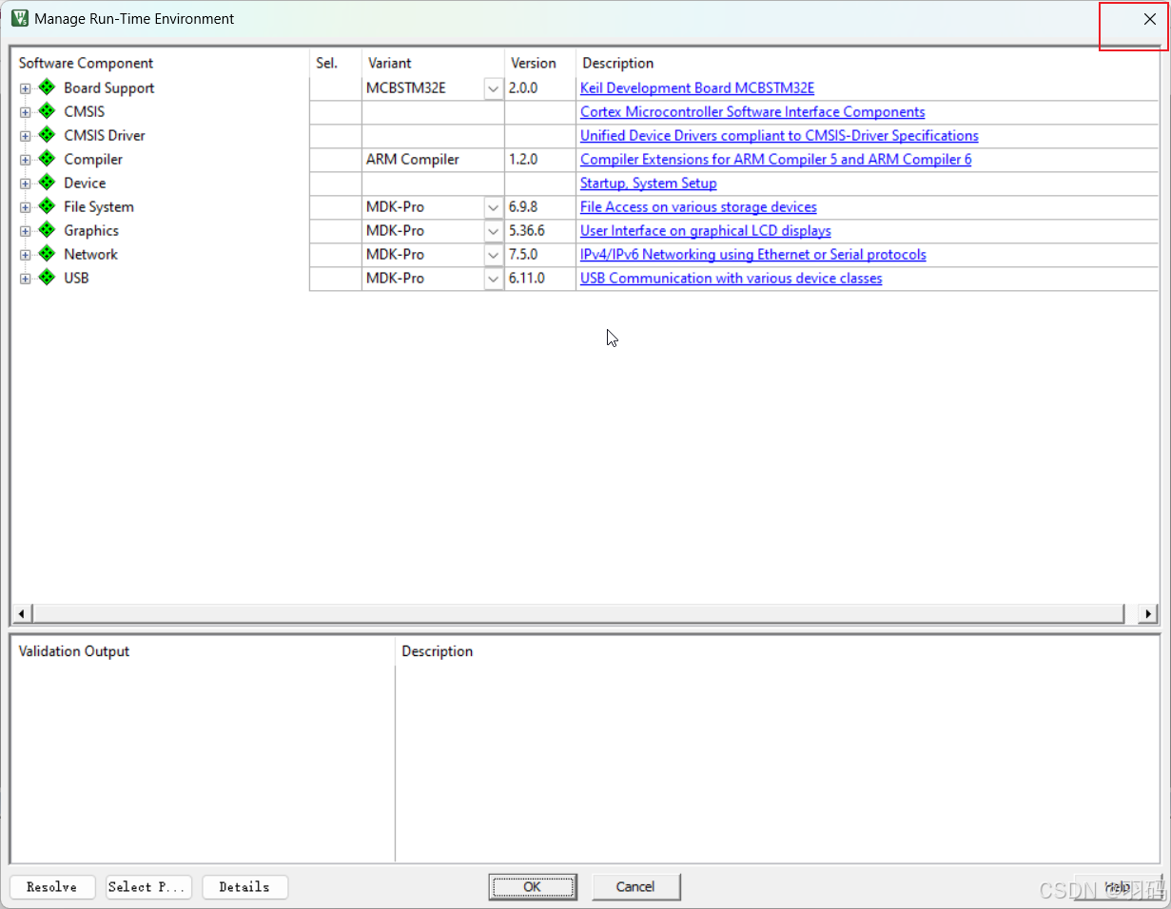Open File Access on various storage devices link
Screen dimensions: 1171x909
pos(698,206)
